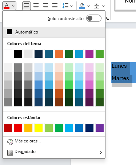This screenshot has height=165, width=136.
Task: Pick black theme color swatch
Action: pyautogui.click(x=18, y=54)
